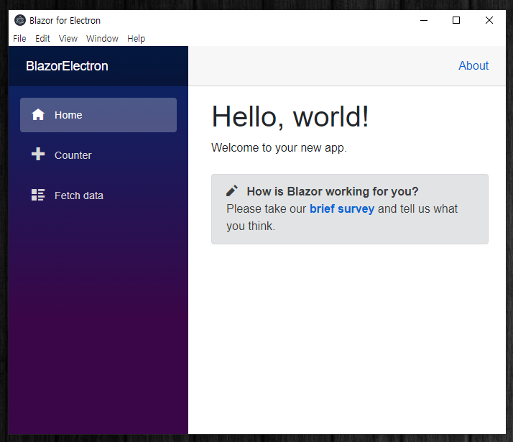
Task: Click the Hello, world! heading
Action: point(290,117)
